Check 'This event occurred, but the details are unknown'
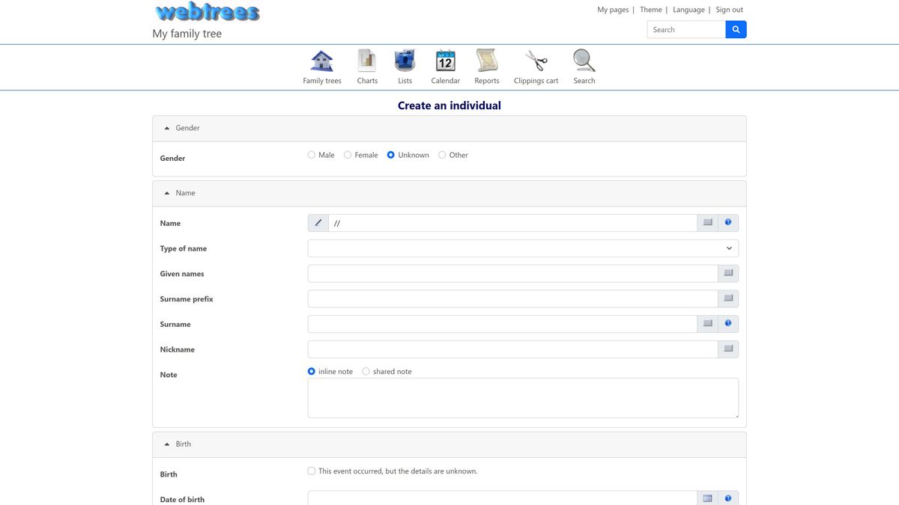The height and width of the screenshot is (505, 899). point(311,471)
